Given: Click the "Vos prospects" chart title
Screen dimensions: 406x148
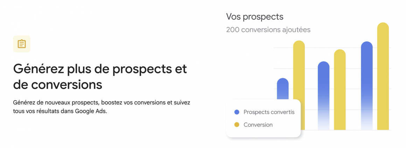Looking at the screenshot, I should tap(254, 16).
